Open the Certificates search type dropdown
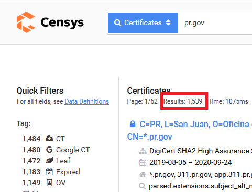The width and height of the screenshot is (252, 192). pos(143,23)
